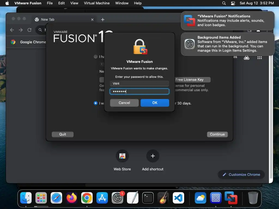Open new tab with plus in Chrome
This screenshot has width=279, height=209.
pyautogui.click(x=103, y=20)
